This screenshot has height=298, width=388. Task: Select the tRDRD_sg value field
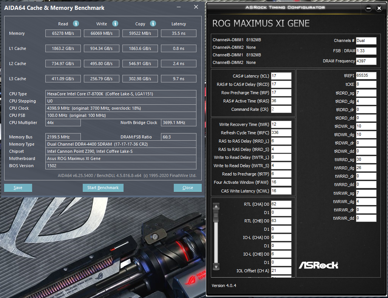click(366, 93)
